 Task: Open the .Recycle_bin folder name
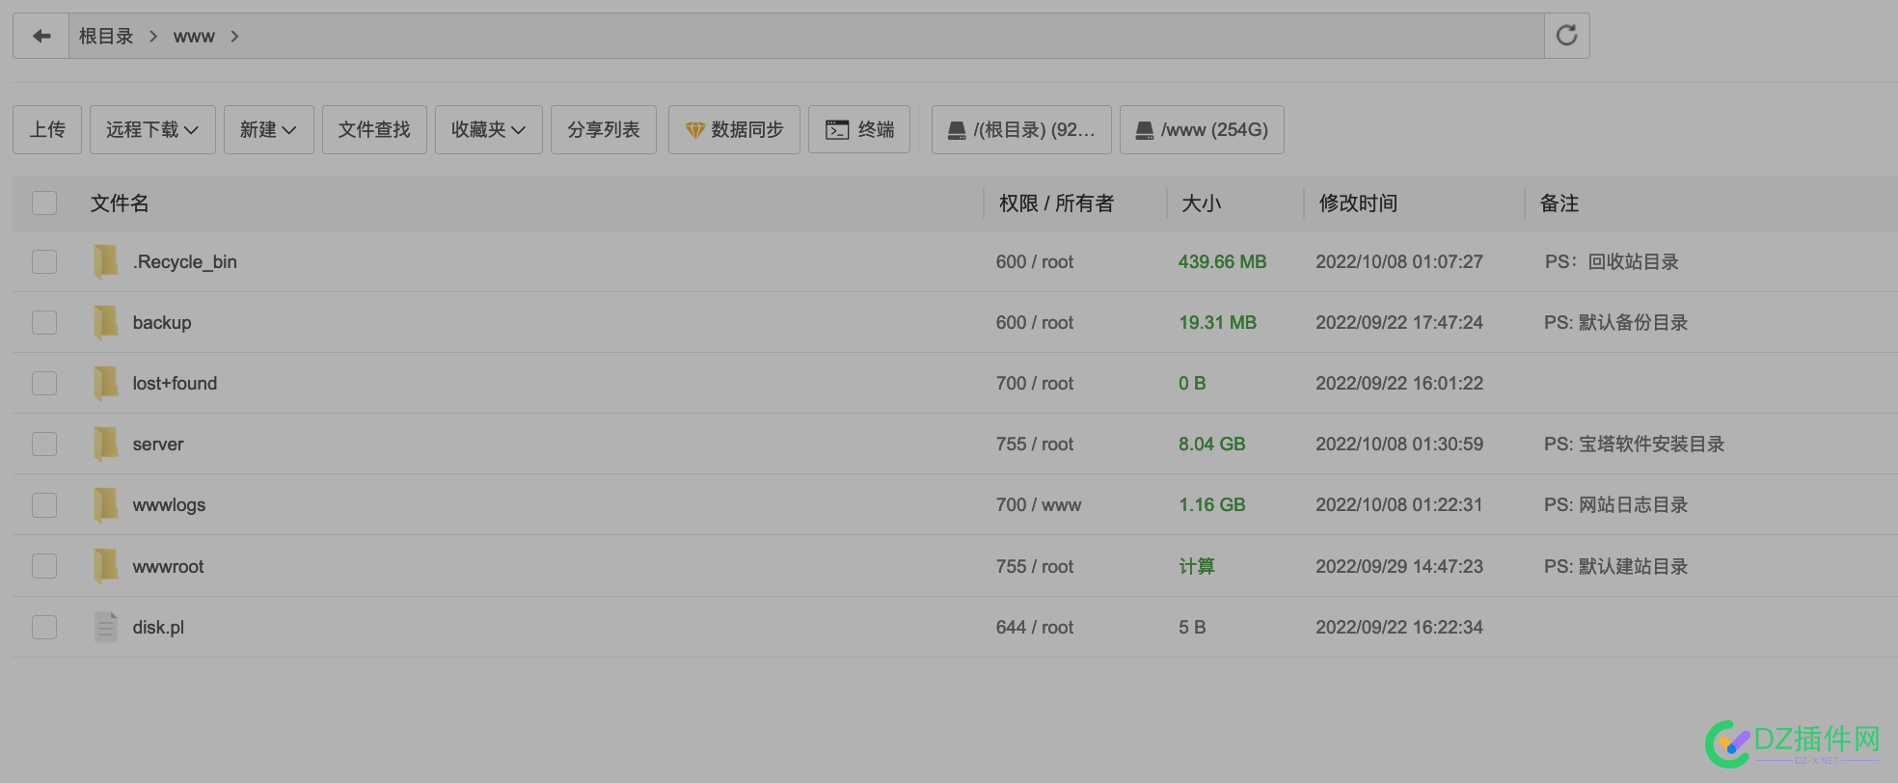185,261
